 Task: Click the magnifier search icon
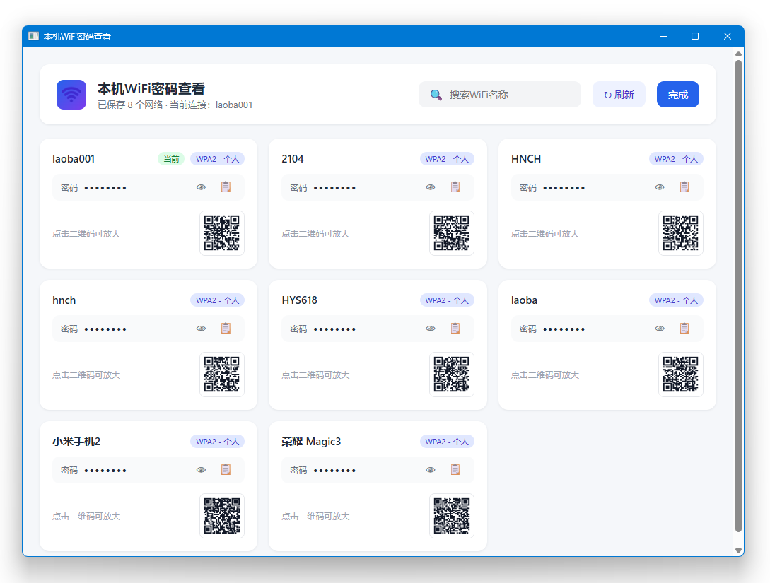[436, 95]
